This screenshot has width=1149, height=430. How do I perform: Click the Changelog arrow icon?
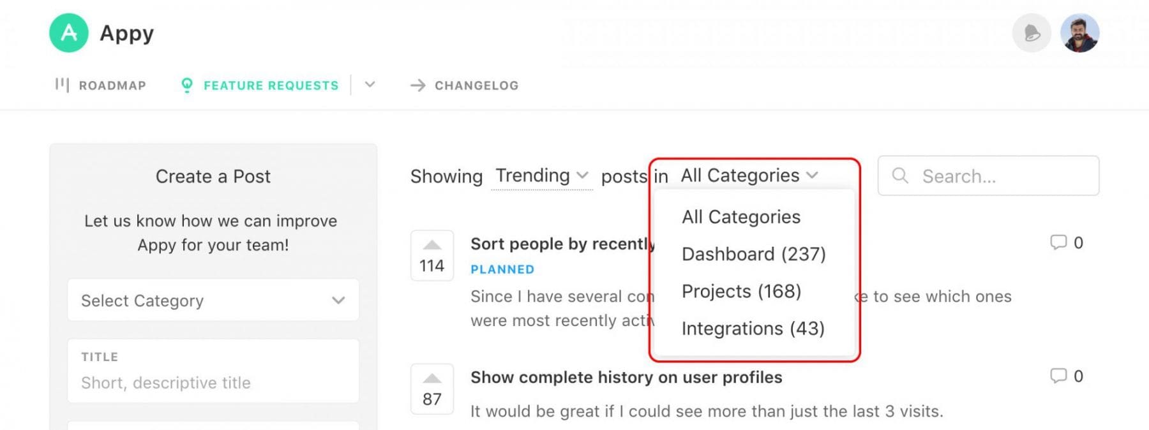(418, 84)
